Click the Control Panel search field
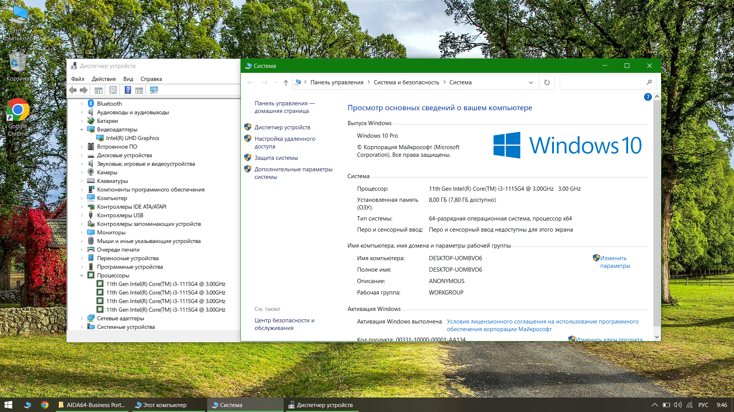 click(602, 82)
